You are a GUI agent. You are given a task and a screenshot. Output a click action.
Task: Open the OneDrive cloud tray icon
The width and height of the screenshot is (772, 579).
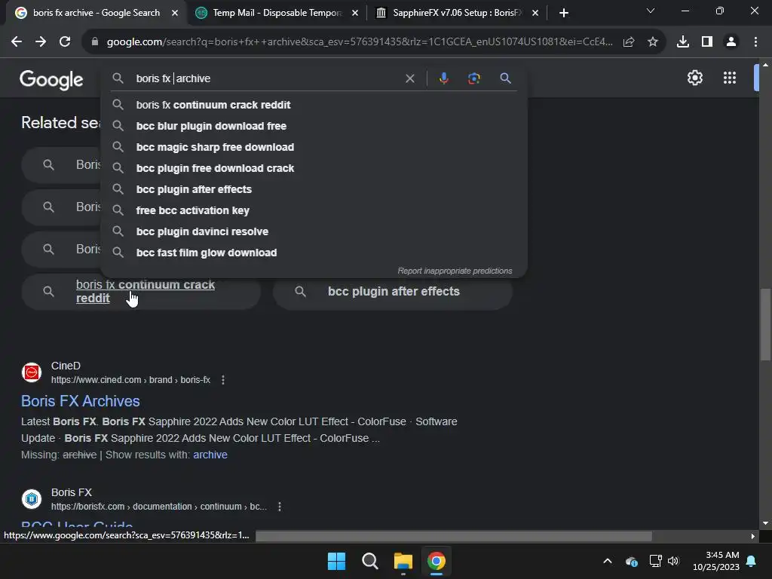pos(632,561)
